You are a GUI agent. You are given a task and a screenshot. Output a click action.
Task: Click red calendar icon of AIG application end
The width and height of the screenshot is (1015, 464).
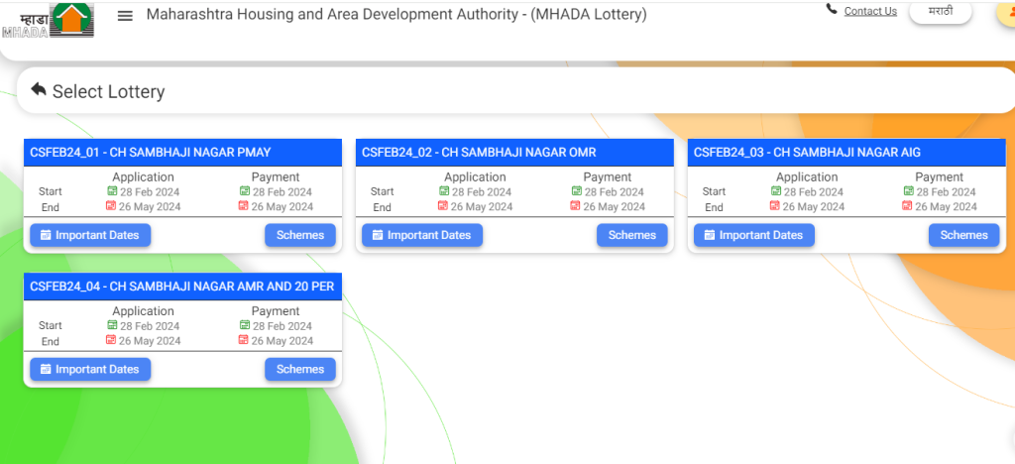[x=775, y=206]
